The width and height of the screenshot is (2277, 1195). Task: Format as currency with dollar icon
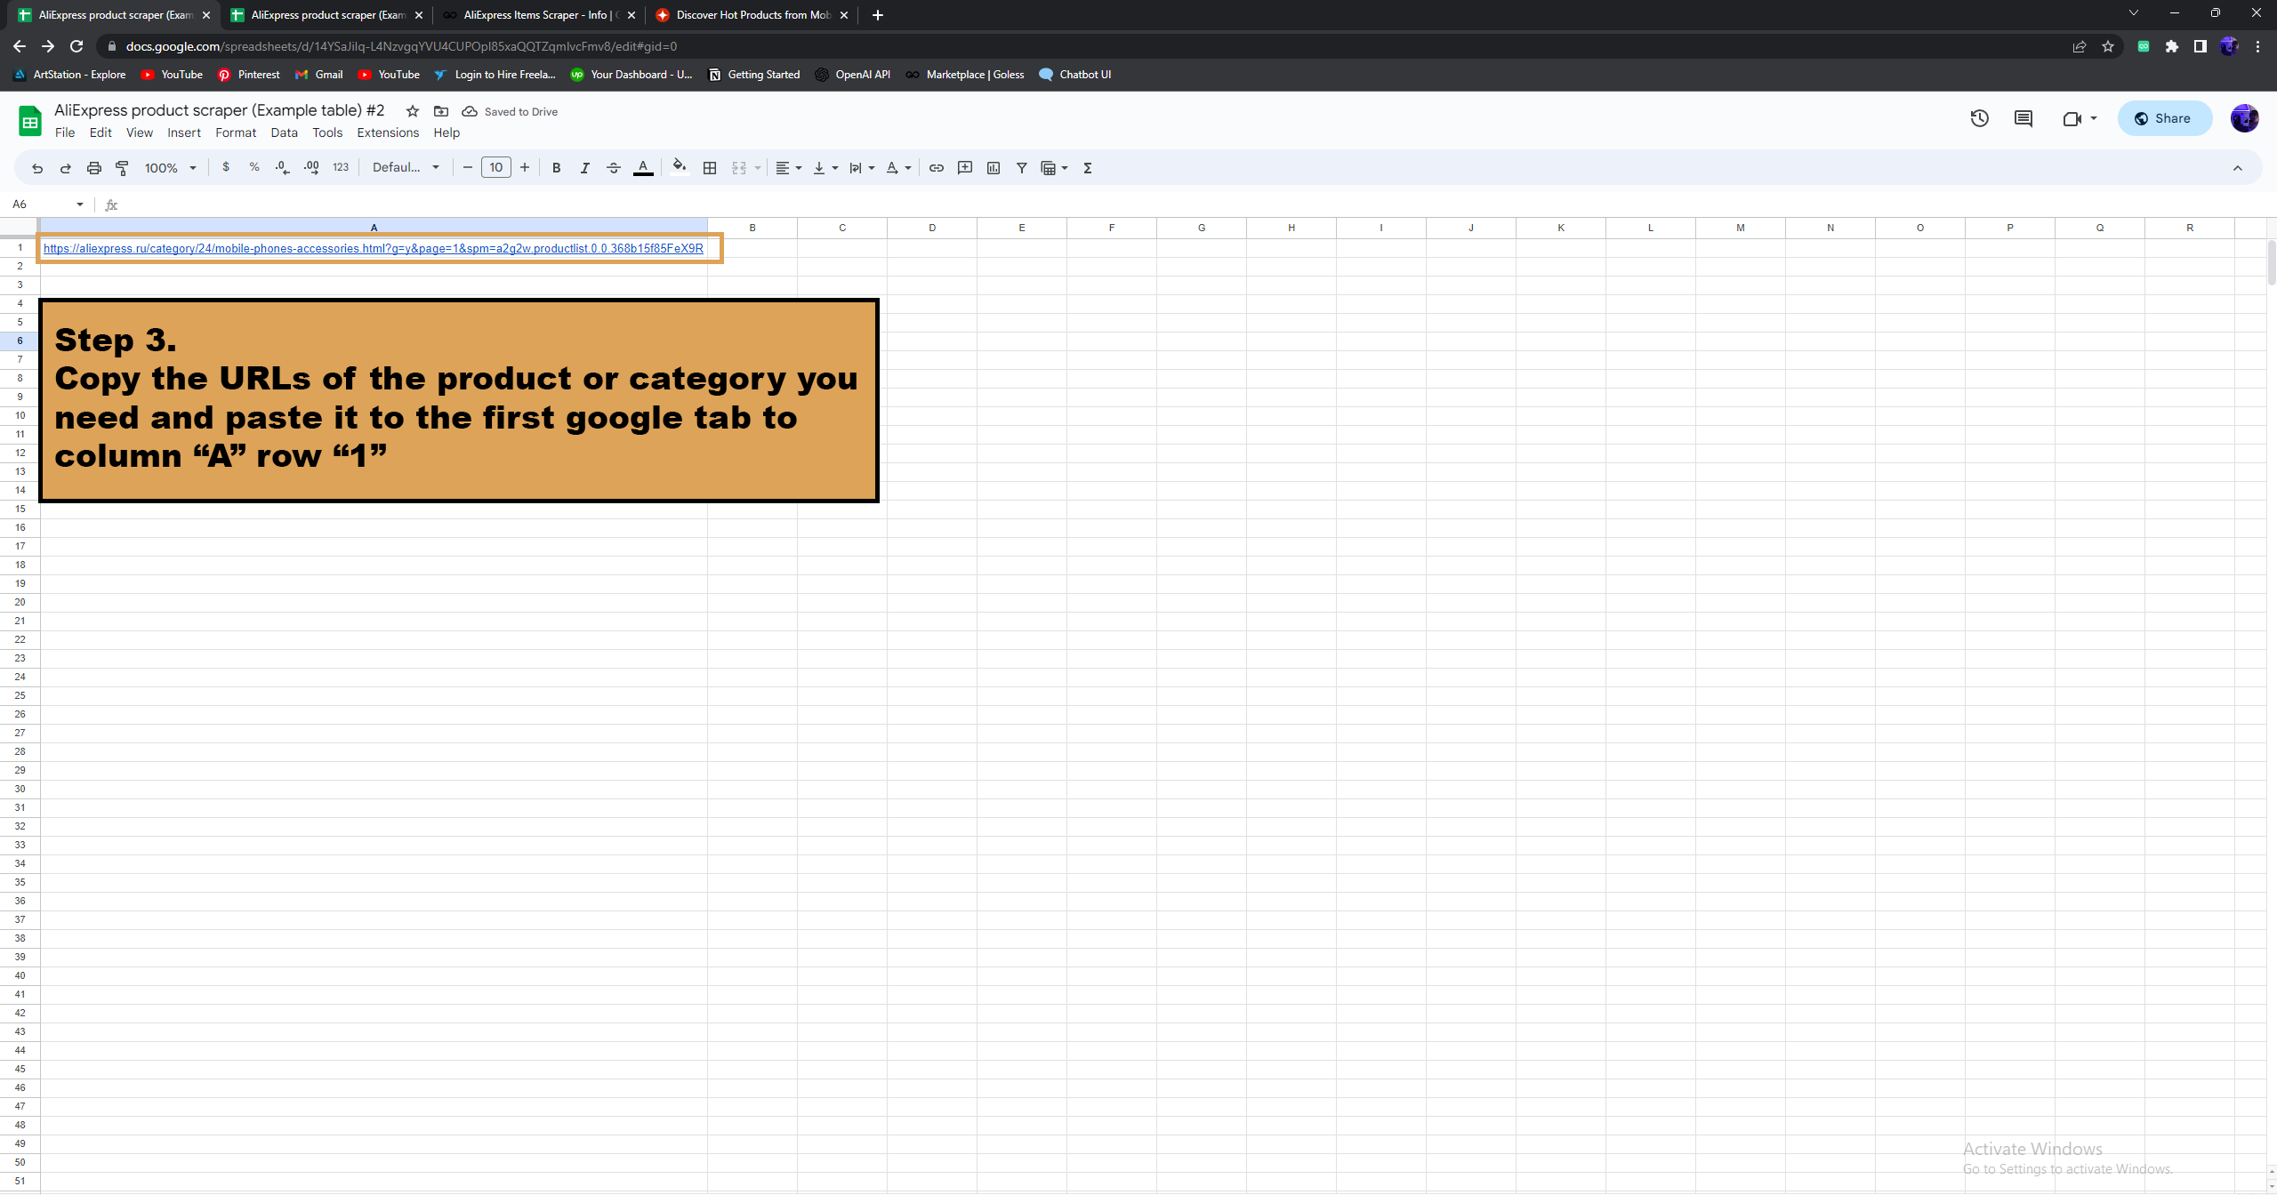point(226,167)
